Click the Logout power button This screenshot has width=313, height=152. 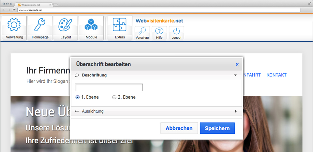[176, 33]
